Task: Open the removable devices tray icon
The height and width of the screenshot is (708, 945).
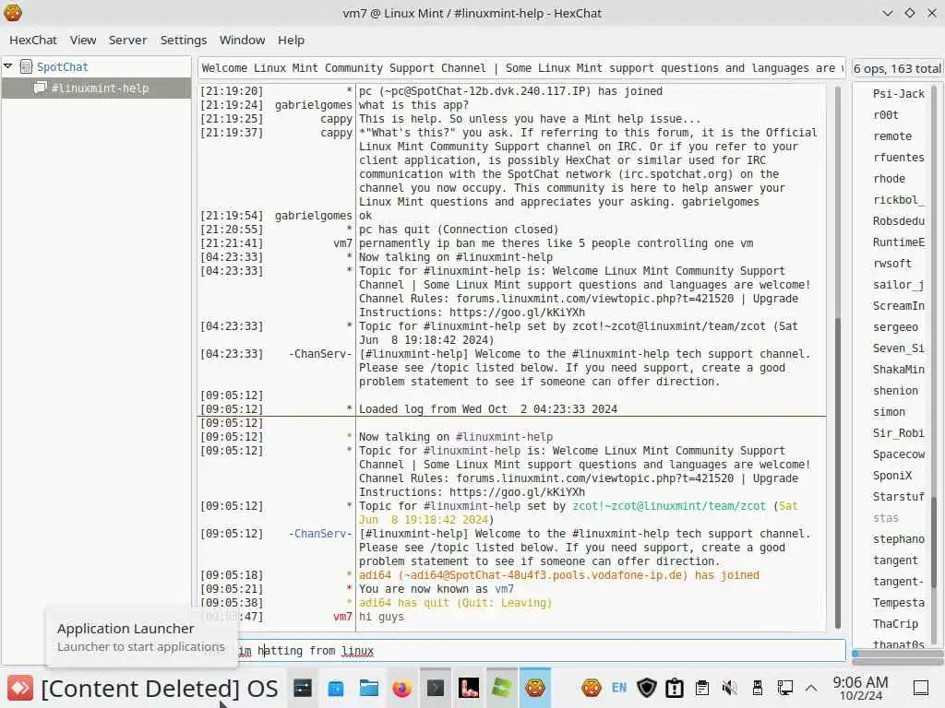Action: coord(758,688)
